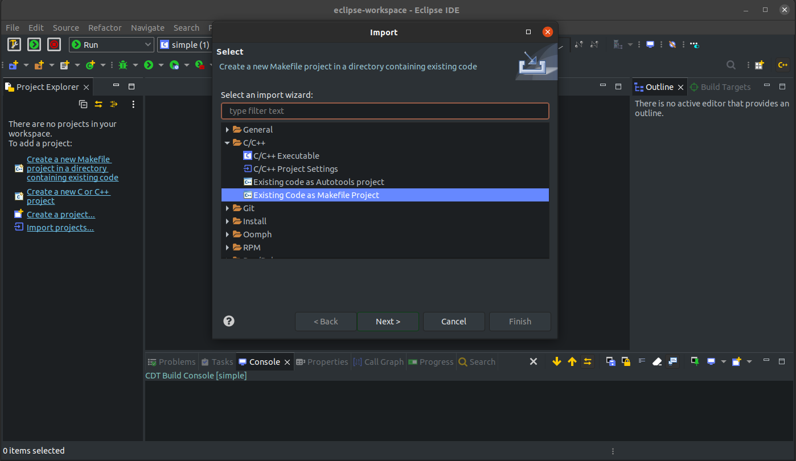Open dropdown arrow next to Open Console icon

[749, 361]
